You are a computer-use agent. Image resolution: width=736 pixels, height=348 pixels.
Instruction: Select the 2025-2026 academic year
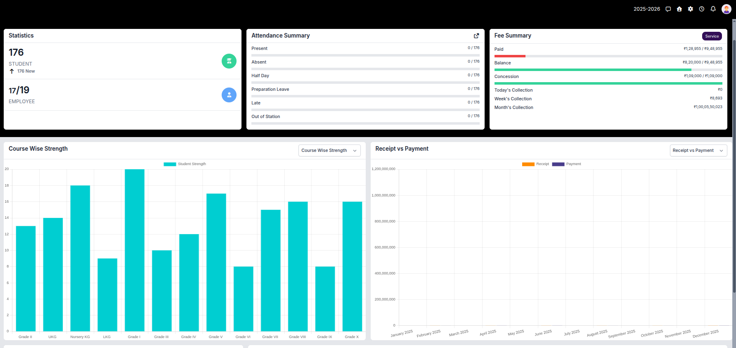646,9
